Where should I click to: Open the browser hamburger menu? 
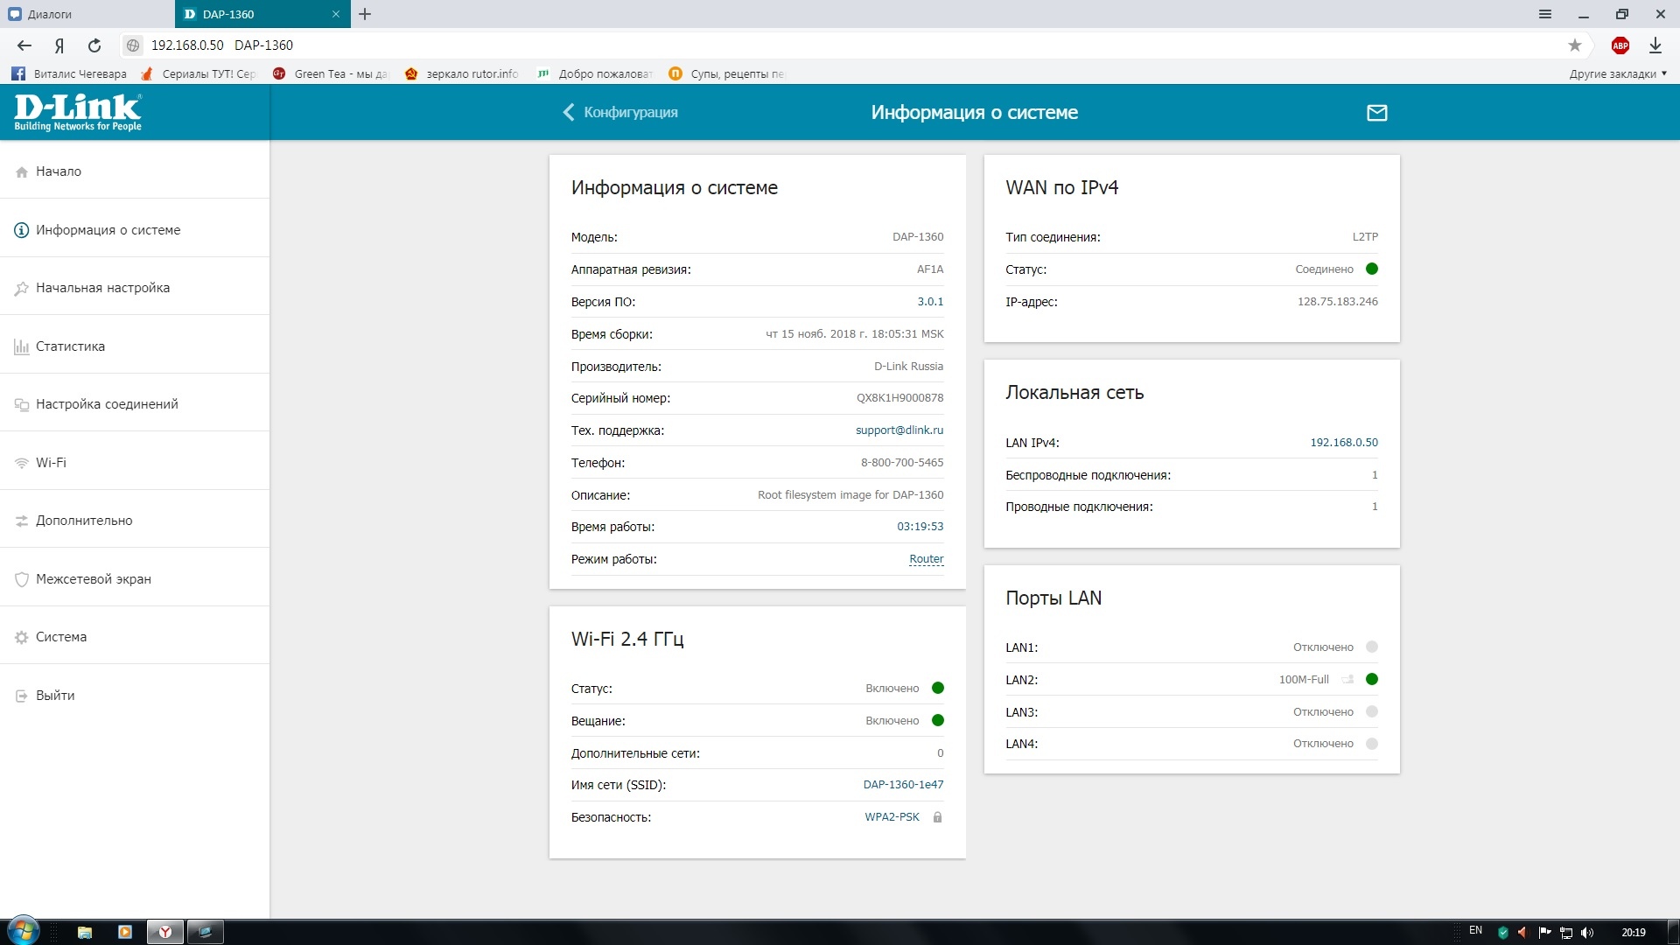(x=1544, y=14)
